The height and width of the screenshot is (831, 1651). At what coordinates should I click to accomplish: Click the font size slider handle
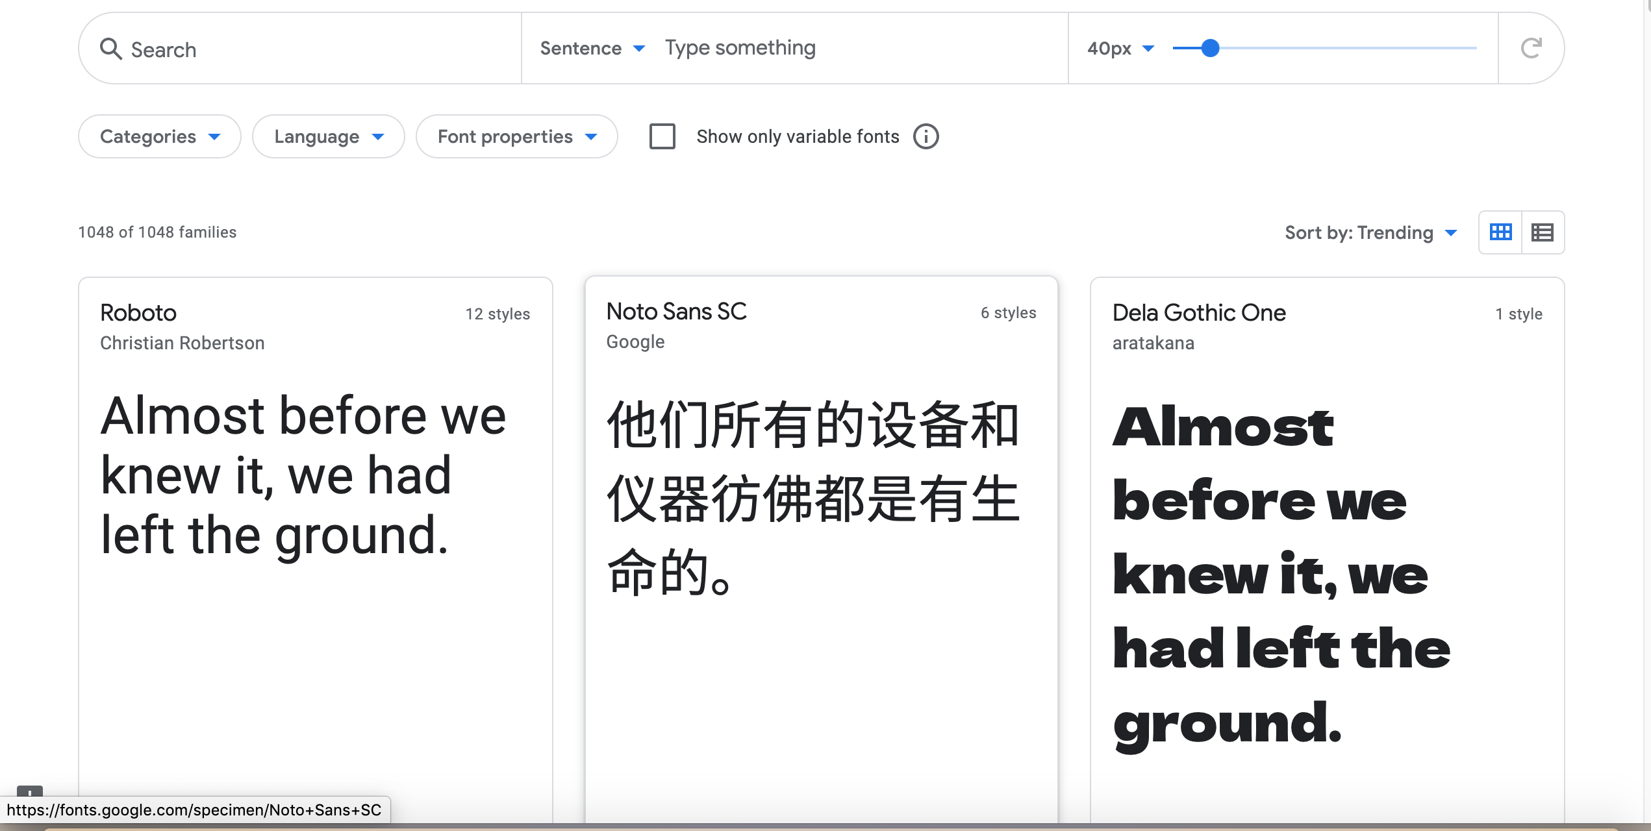(x=1210, y=48)
